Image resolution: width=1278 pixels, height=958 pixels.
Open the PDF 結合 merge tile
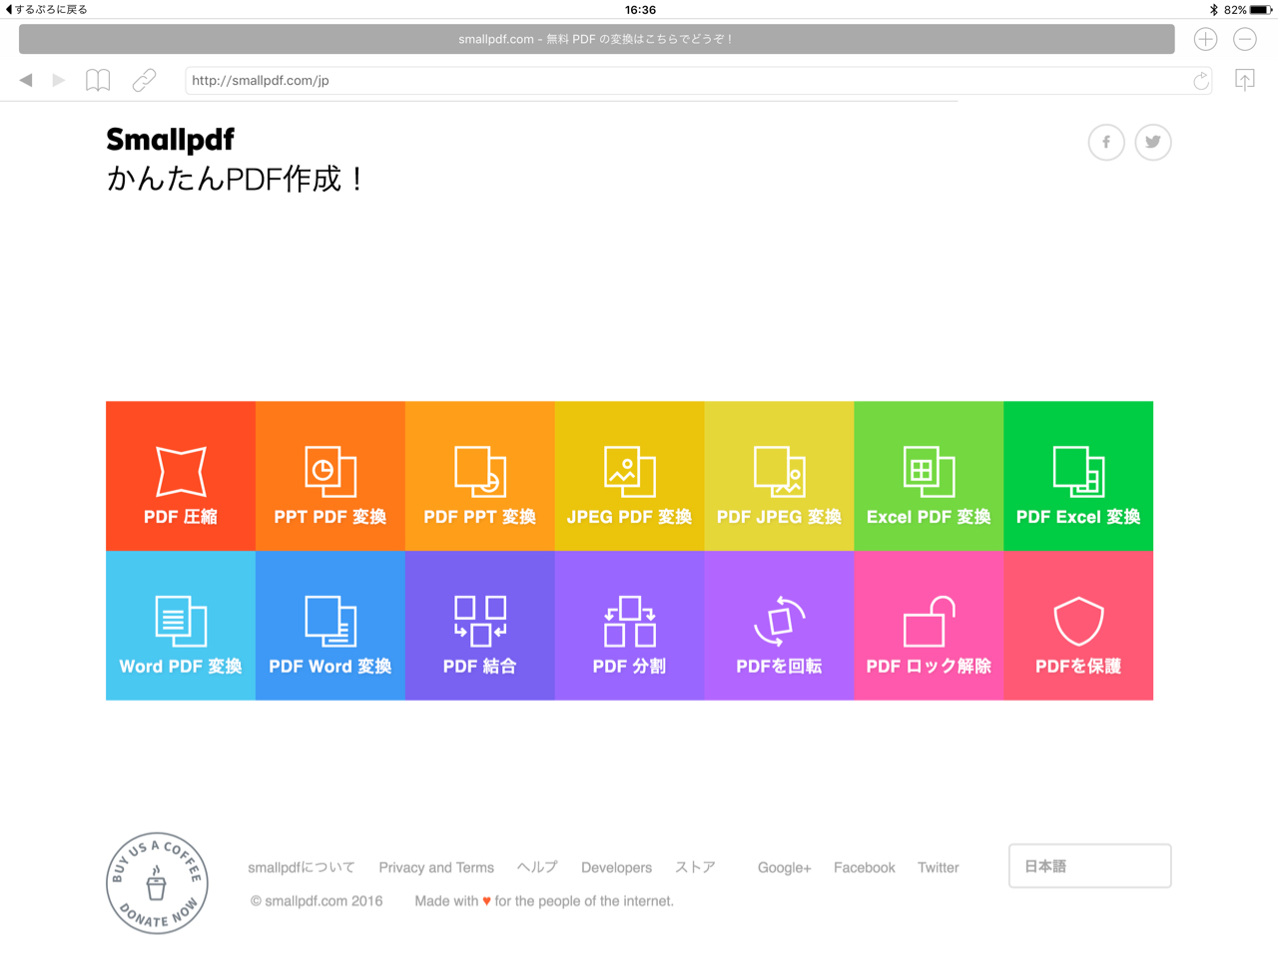pyautogui.click(x=480, y=626)
